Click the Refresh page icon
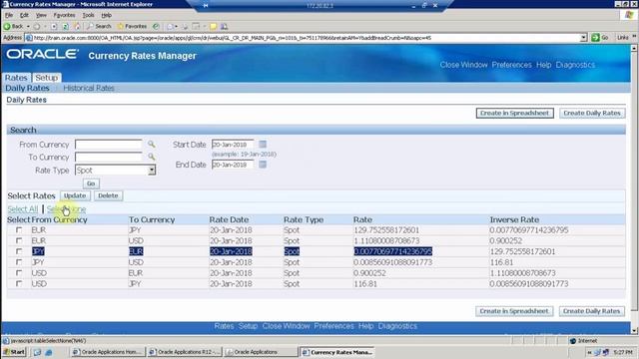 (x=66, y=27)
